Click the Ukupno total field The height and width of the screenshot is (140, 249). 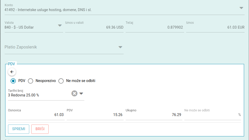click(154, 115)
